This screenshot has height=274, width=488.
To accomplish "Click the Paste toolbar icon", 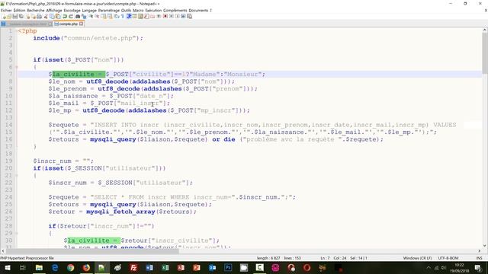I will tap(58, 16).
